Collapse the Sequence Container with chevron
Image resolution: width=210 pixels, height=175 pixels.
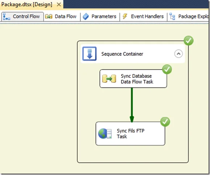pyautogui.click(x=178, y=54)
